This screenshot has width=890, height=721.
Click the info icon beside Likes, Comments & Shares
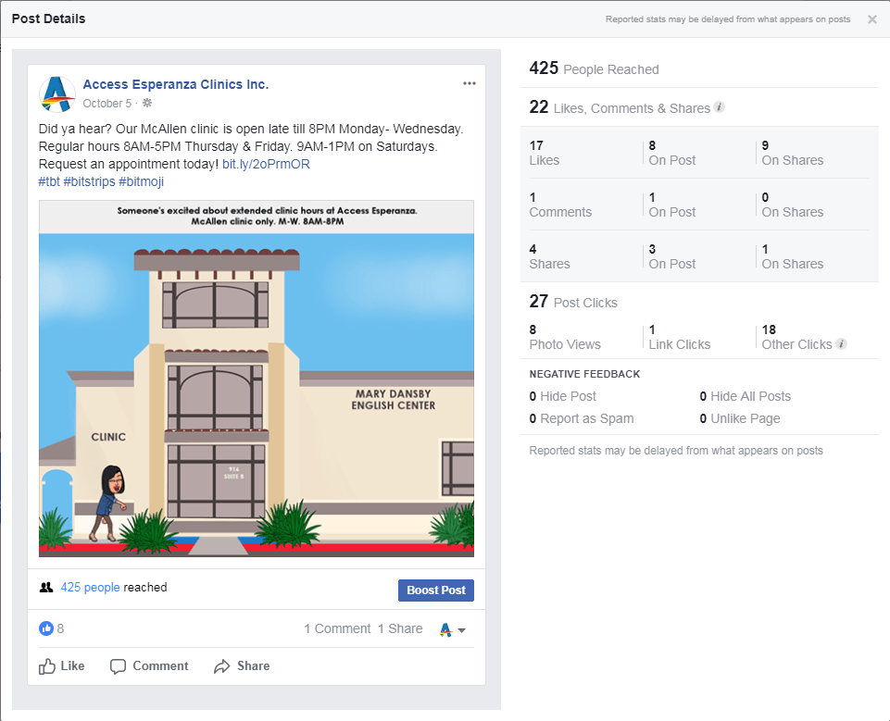point(720,107)
